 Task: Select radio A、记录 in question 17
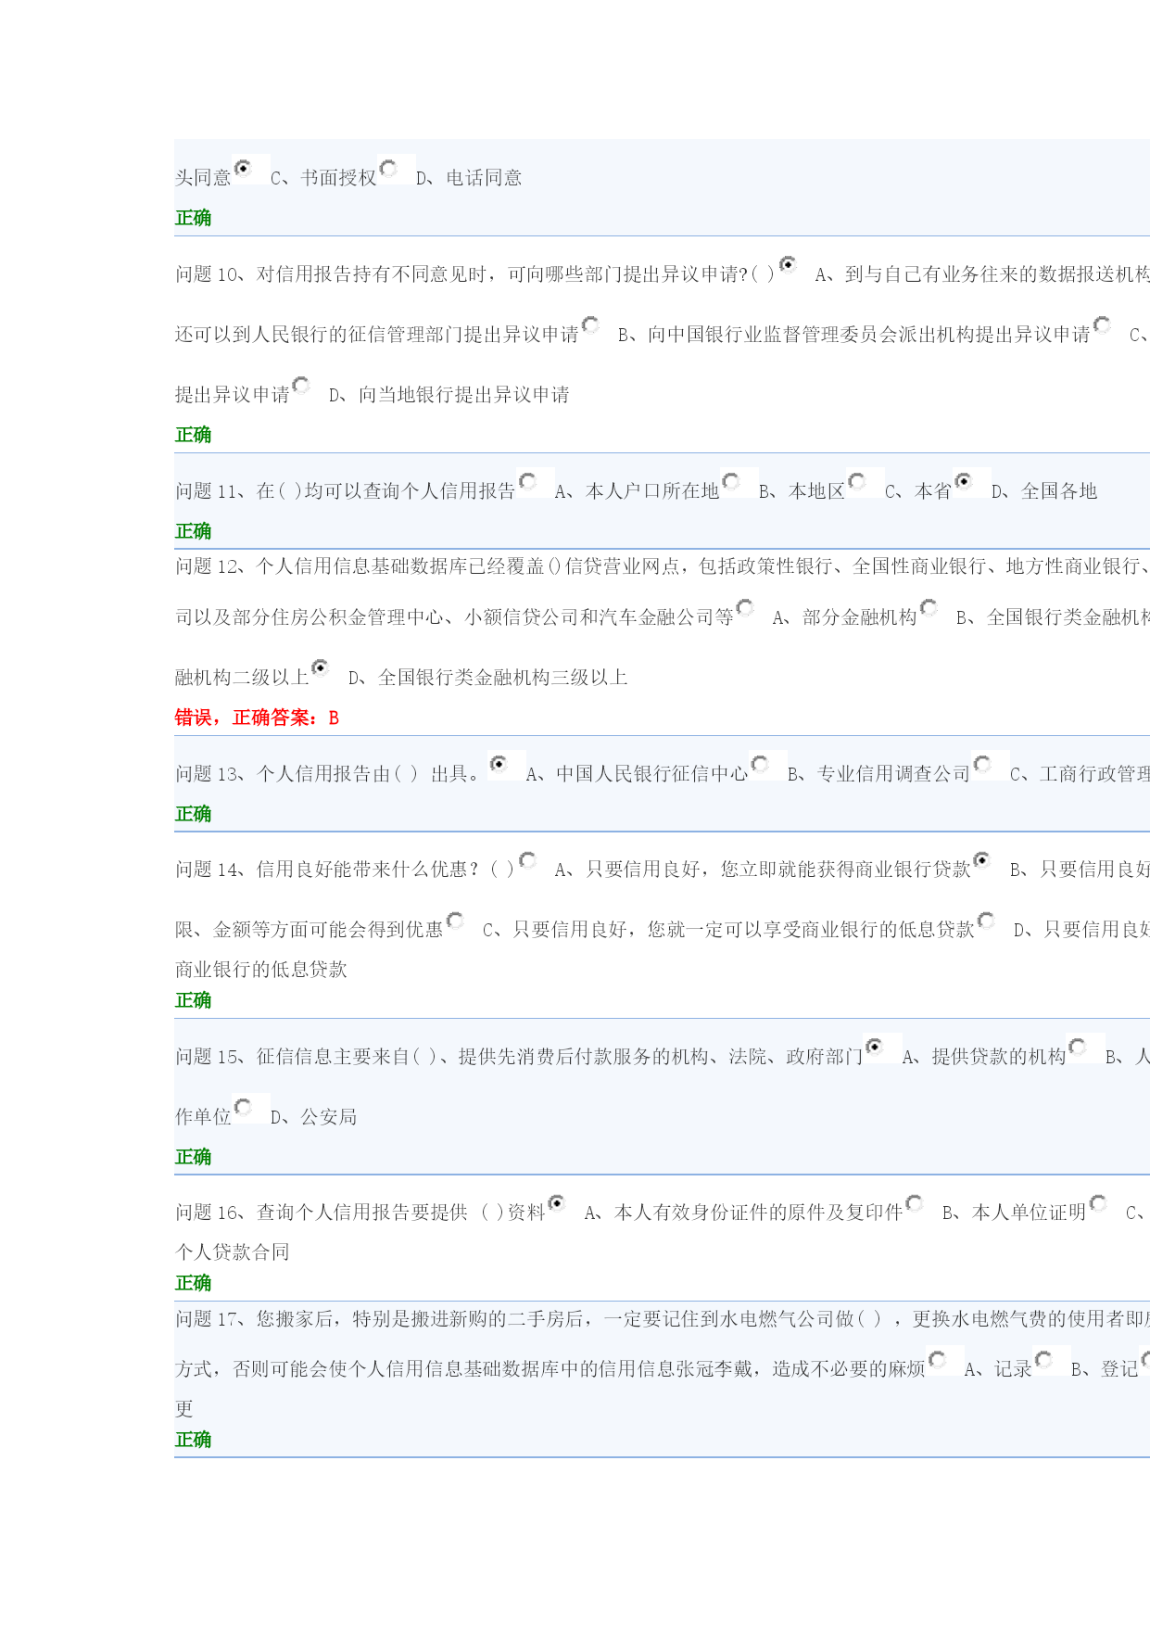pyautogui.click(x=937, y=1359)
